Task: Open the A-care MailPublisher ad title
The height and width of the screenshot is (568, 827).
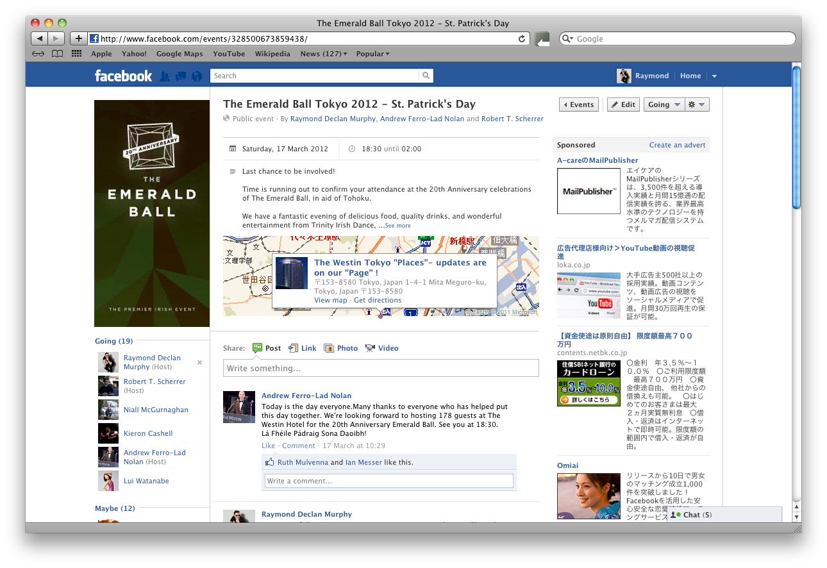Action: coord(597,160)
